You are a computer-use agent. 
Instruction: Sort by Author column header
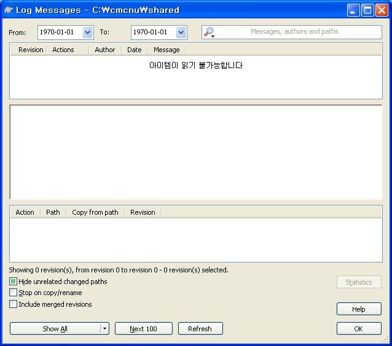click(105, 50)
